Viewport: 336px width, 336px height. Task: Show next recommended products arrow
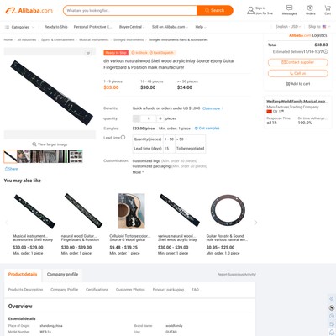coord(255,223)
